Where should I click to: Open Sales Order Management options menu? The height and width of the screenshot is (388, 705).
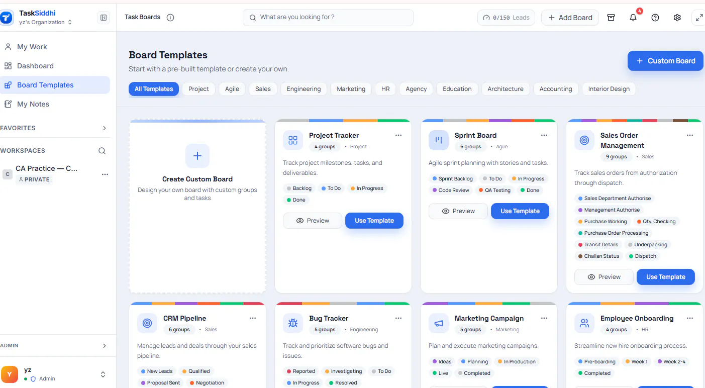[x=690, y=135]
